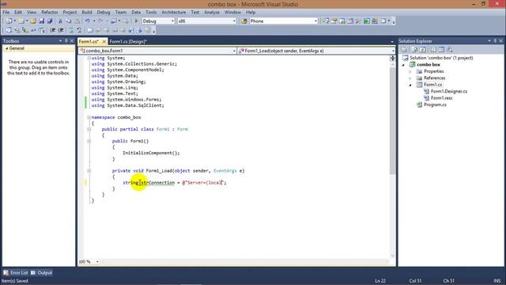
Task: Close the Toolbox panel
Action: [x=72, y=40]
